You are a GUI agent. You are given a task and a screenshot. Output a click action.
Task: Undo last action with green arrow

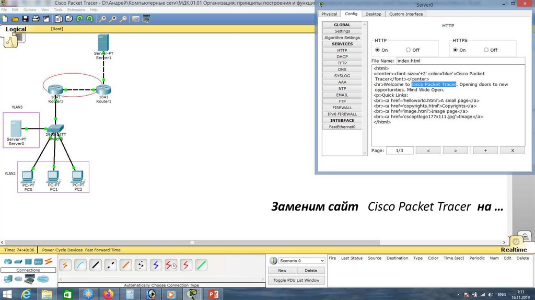(79, 19)
